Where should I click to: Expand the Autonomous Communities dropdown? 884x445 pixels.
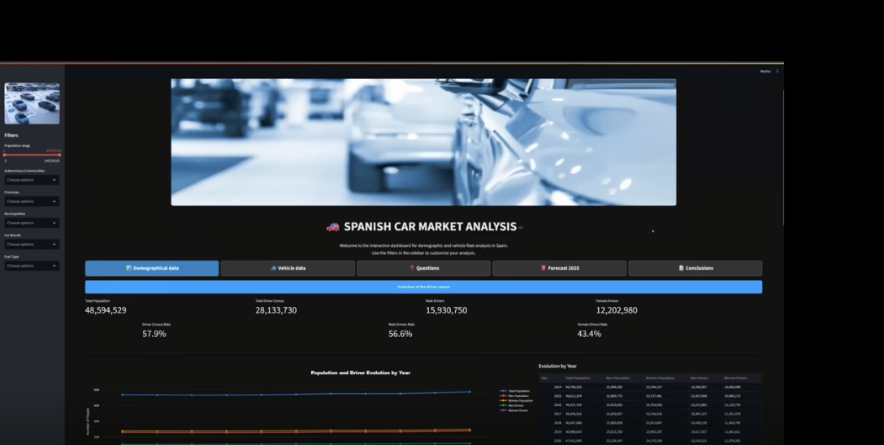32,180
